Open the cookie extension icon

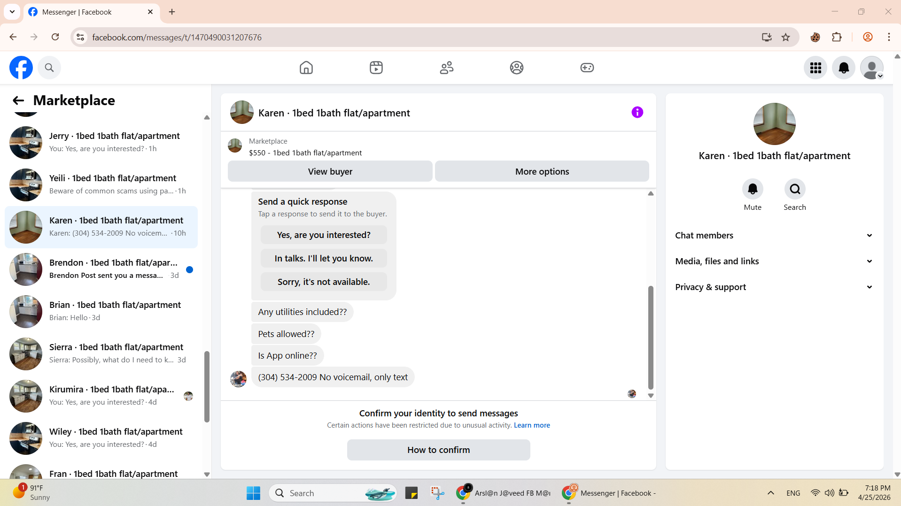pyautogui.click(x=816, y=37)
